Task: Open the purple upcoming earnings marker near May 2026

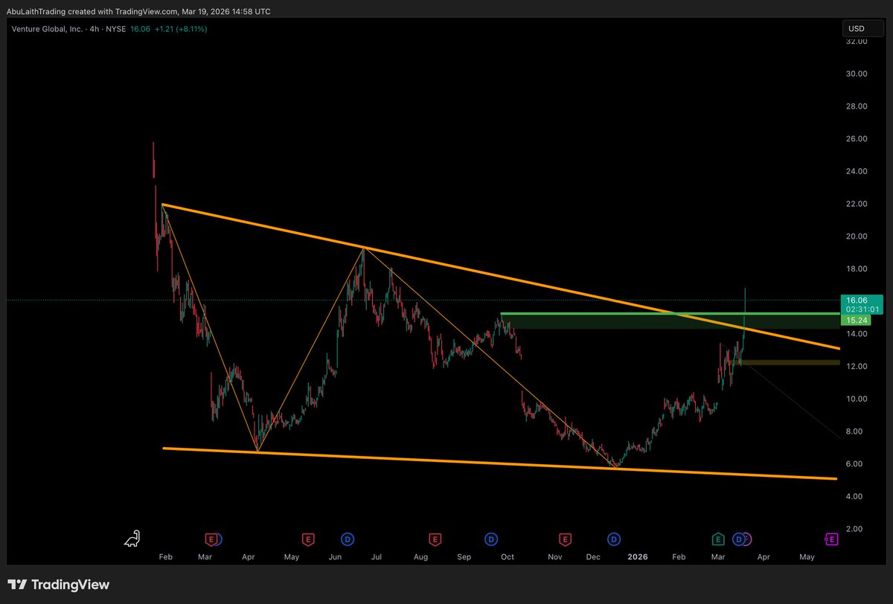Action: 832,539
